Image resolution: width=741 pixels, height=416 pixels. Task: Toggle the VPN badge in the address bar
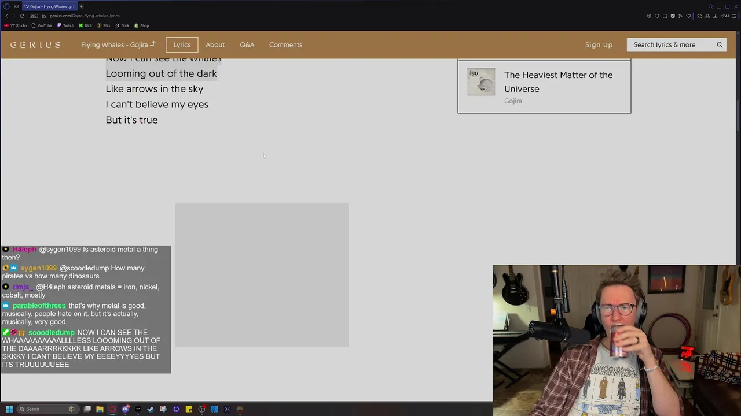[x=34, y=16]
